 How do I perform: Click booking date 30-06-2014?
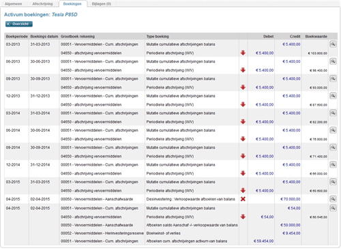click(40, 130)
